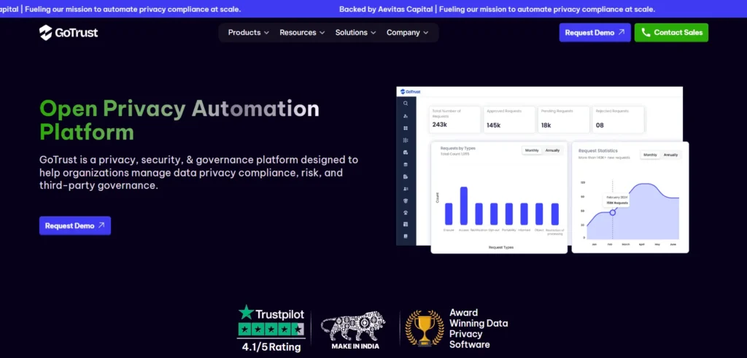Click the Request Statistics chart title
The width and height of the screenshot is (747, 358).
point(598,151)
